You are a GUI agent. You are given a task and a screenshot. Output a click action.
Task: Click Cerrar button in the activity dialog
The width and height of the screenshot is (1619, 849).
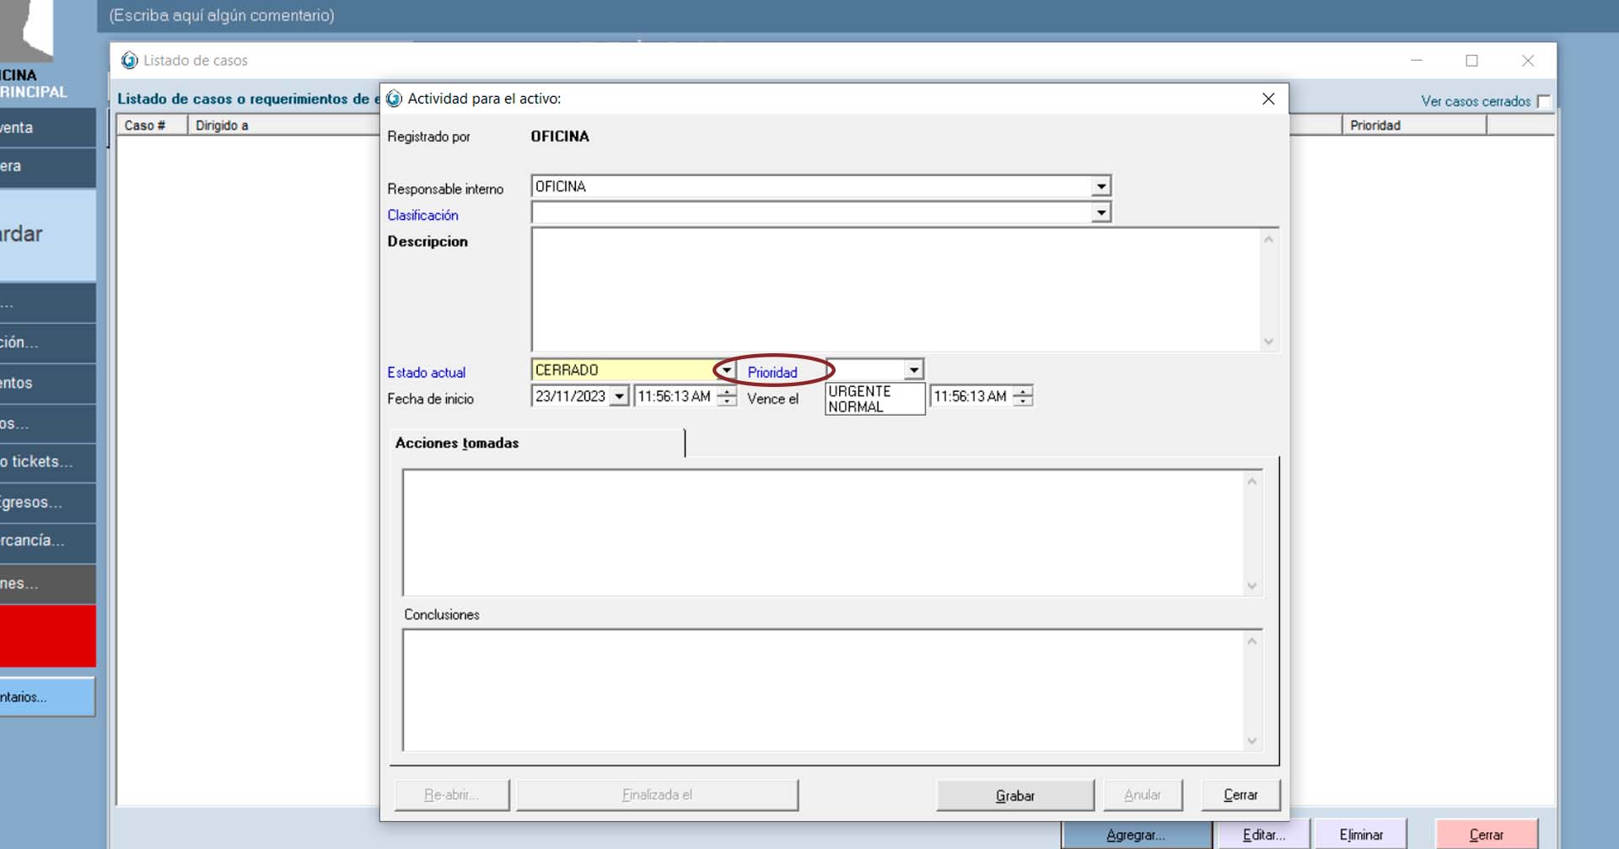click(1240, 795)
